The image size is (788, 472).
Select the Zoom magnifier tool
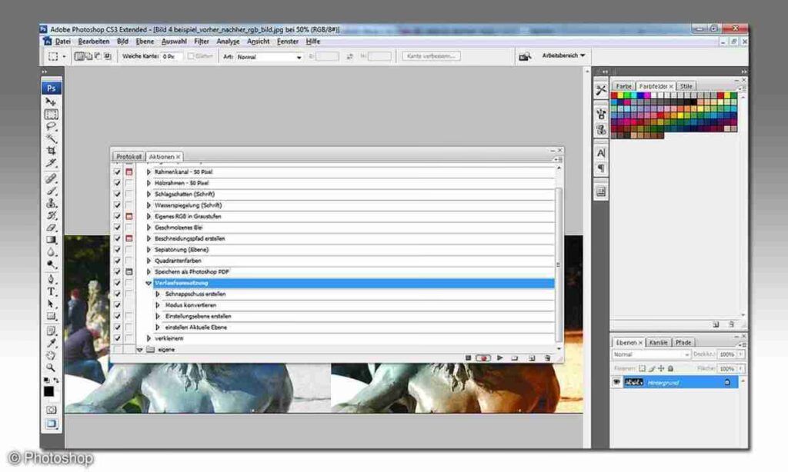click(52, 367)
